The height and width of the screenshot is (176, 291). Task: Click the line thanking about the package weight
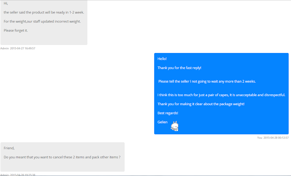[201, 104]
